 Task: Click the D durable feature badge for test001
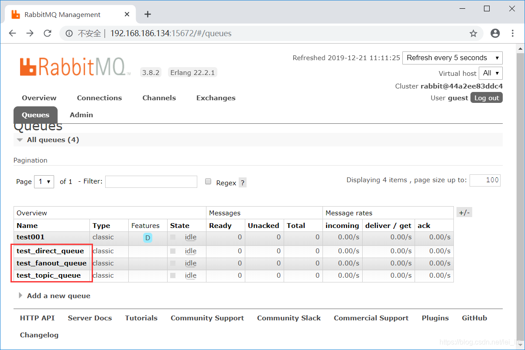[148, 238]
